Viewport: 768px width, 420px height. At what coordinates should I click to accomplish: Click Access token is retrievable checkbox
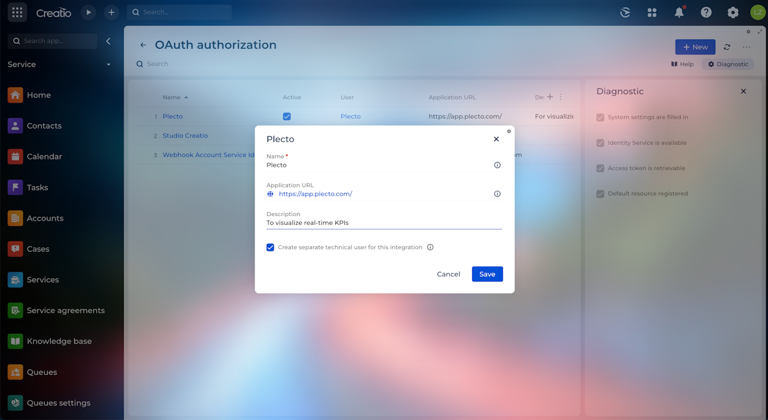pos(600,168)
